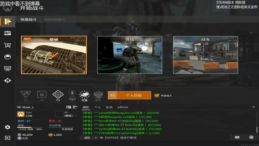Switch to the 快速战斗 tab
This screenshot has height=146, width=259.
point(28,19)
